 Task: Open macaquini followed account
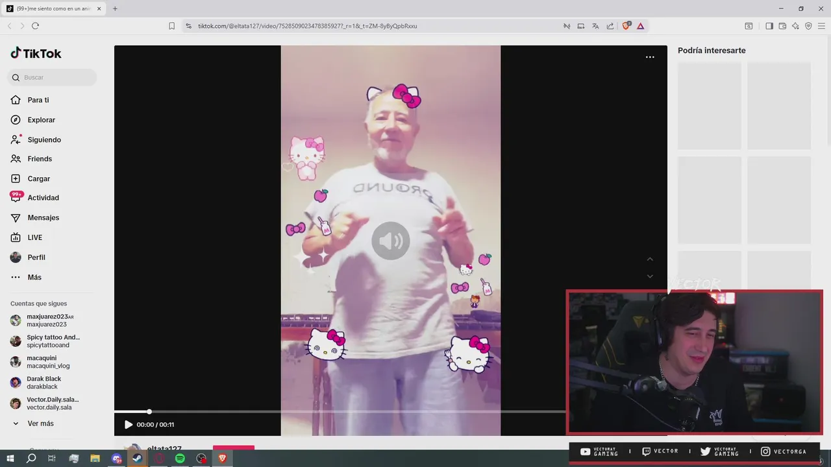40,362
